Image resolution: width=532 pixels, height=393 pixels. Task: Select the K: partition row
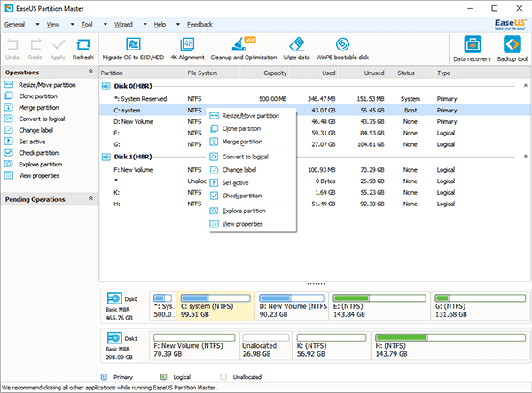315,192
